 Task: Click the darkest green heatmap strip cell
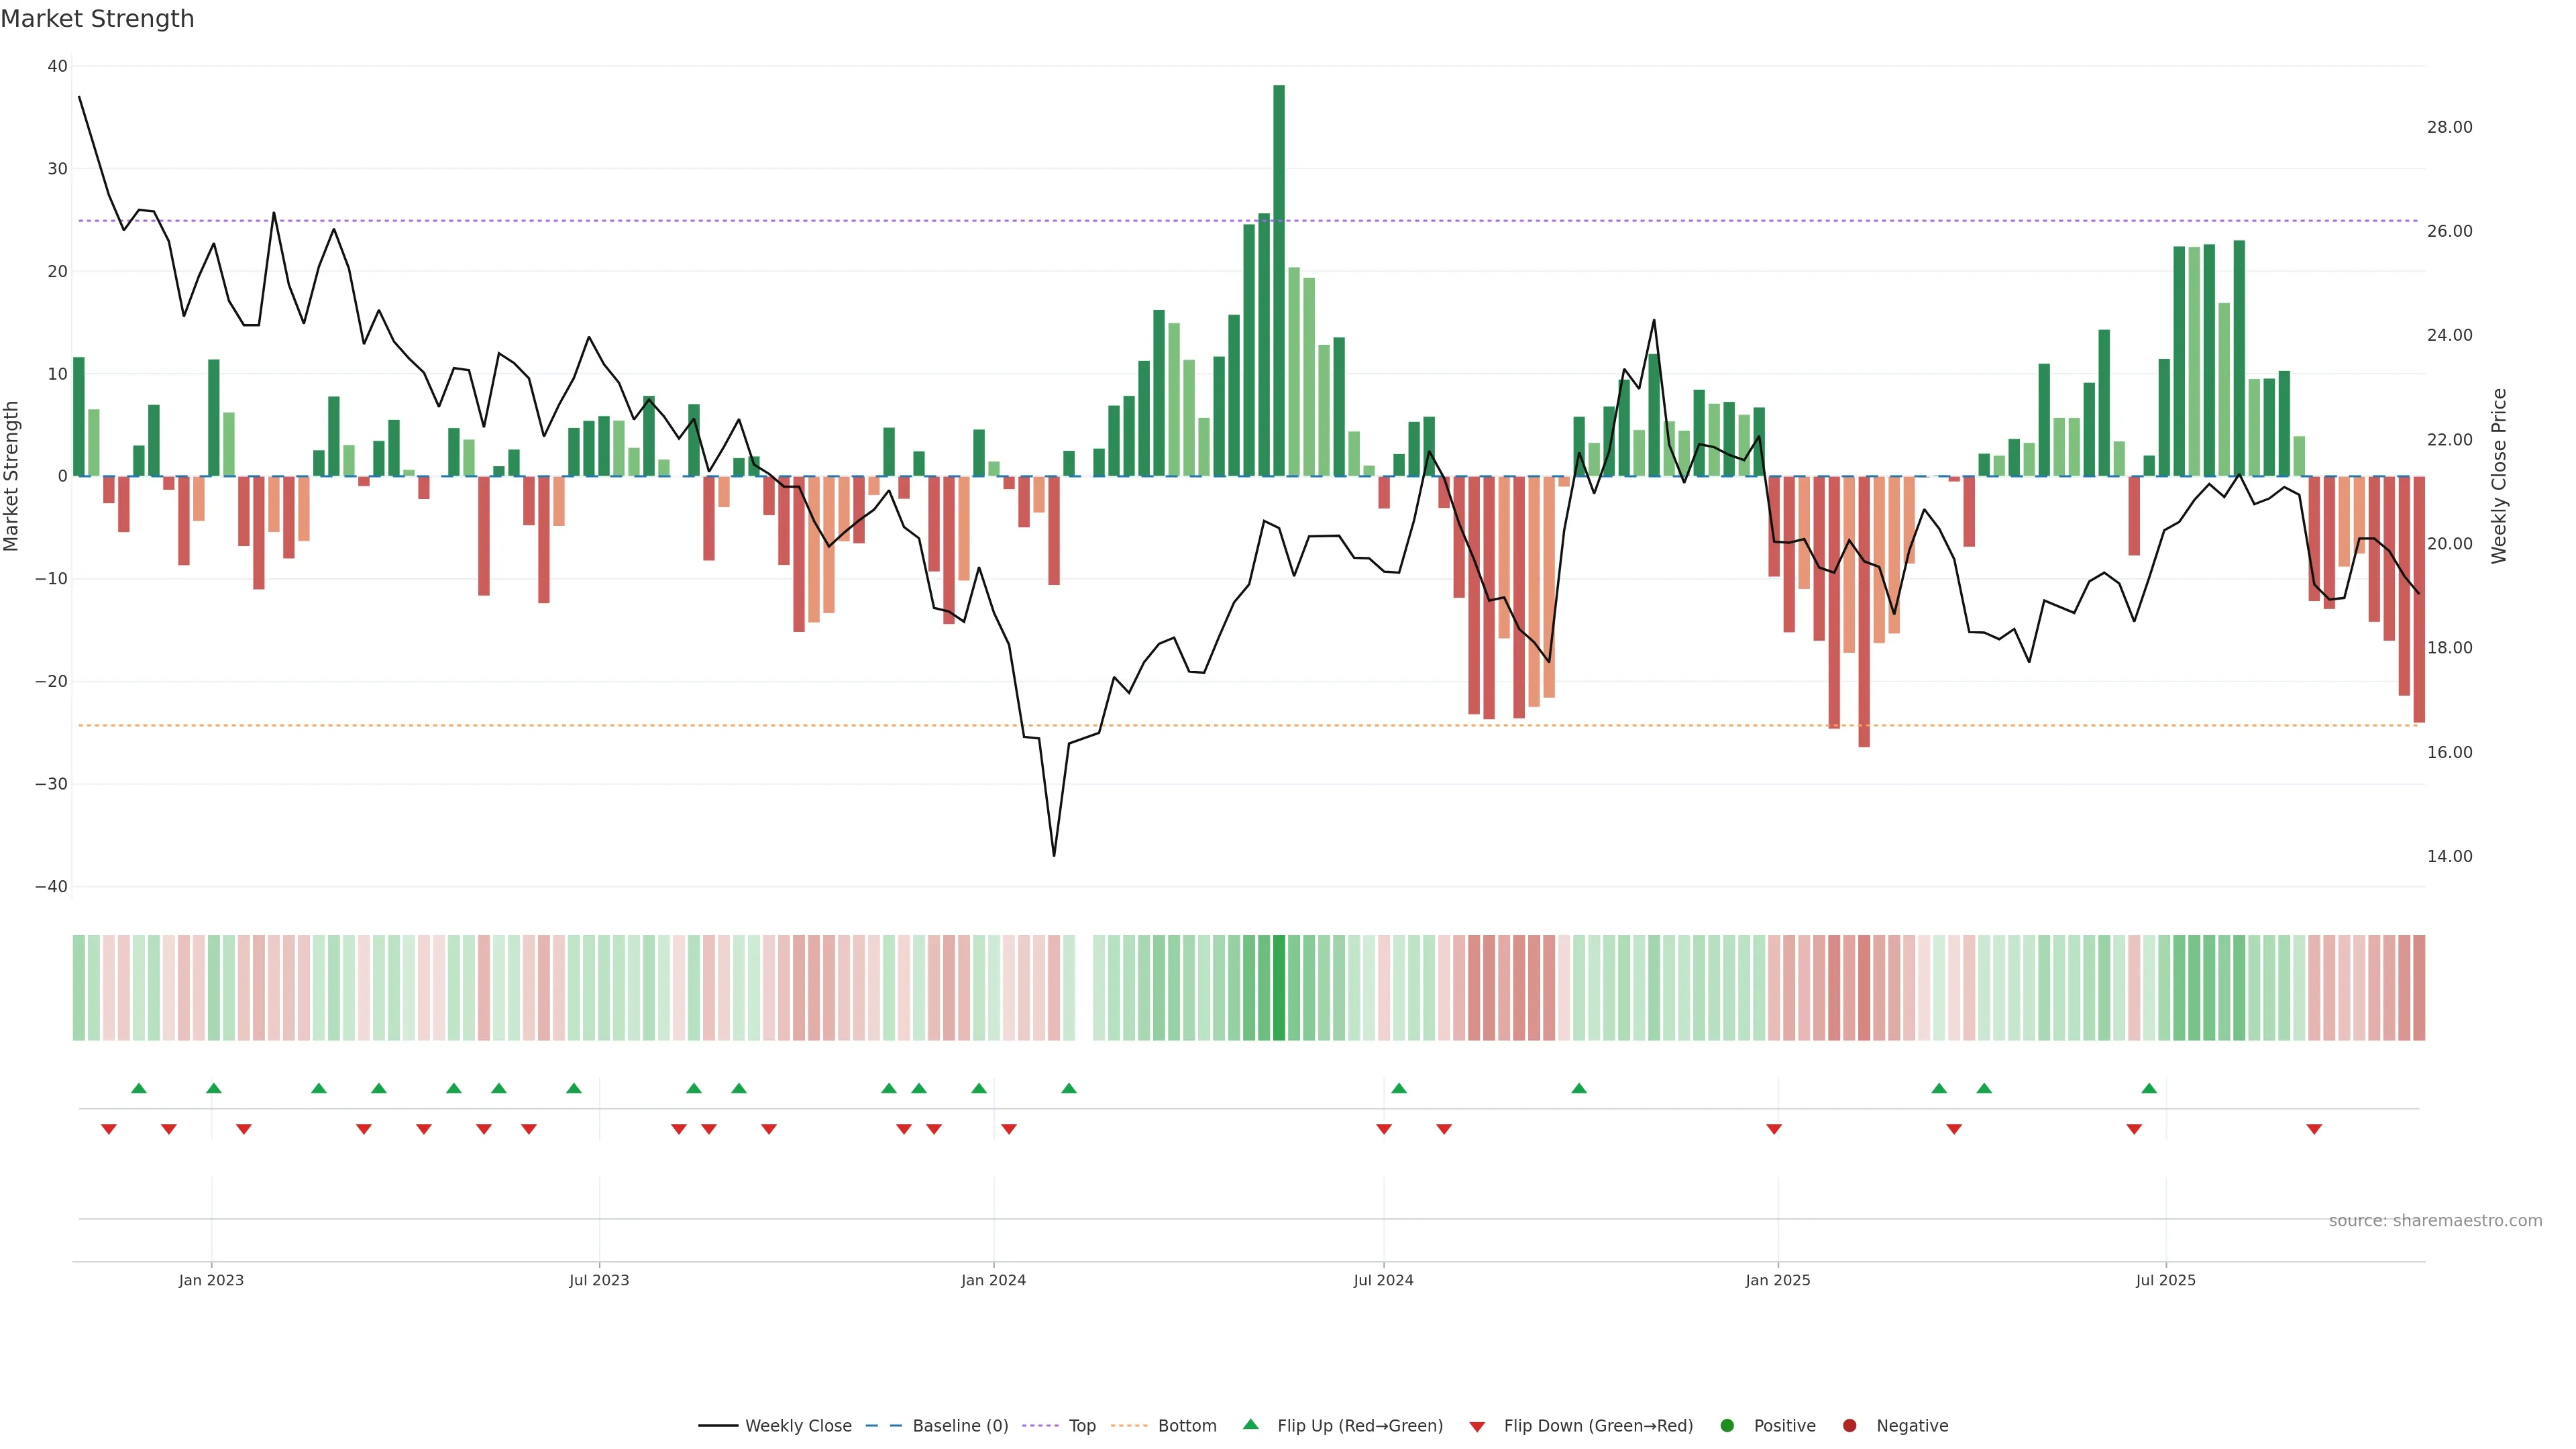[1279, 988]
